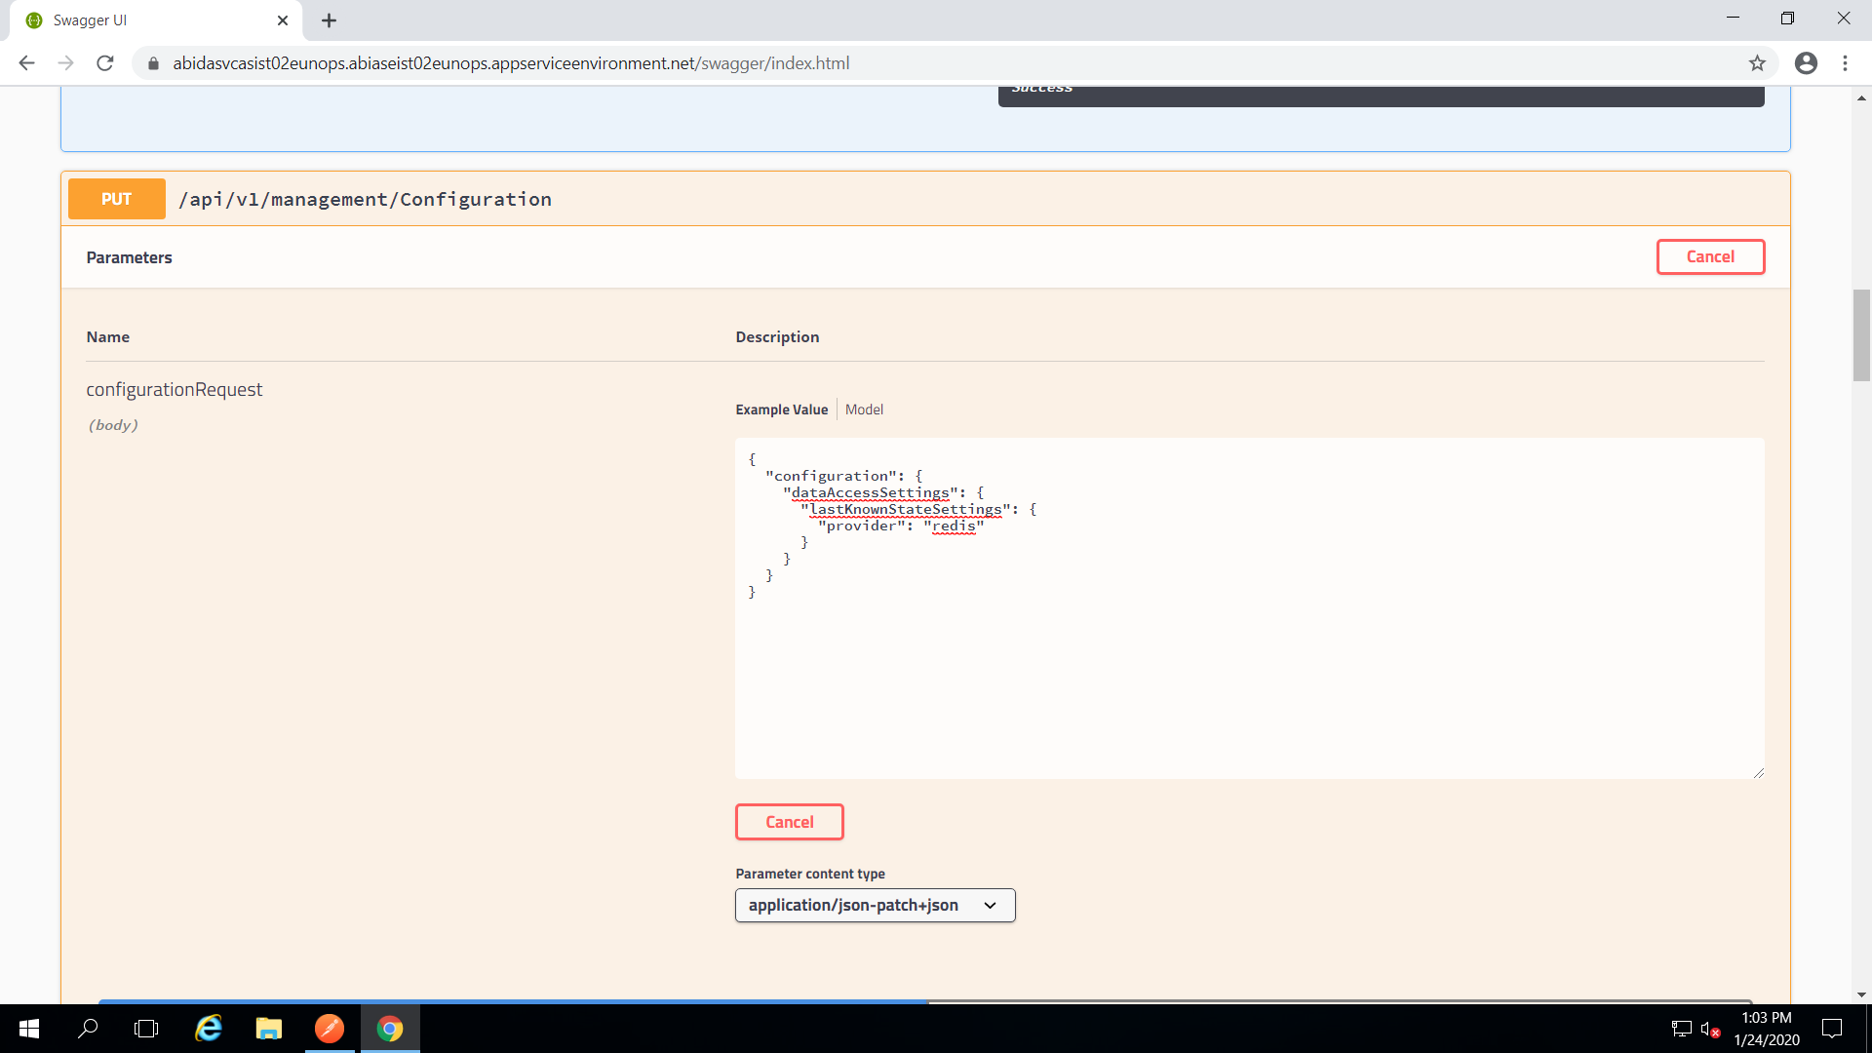Open Parameter content type dropdown
This screenshot has width=1872, height=1053.
tap(875, 905)
